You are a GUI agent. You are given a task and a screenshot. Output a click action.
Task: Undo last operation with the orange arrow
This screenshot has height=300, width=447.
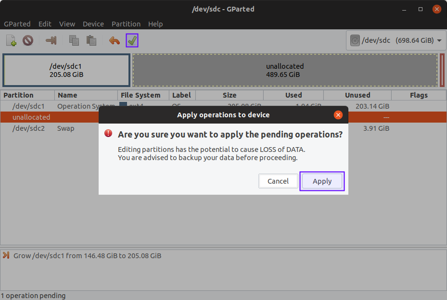(115, 41)
